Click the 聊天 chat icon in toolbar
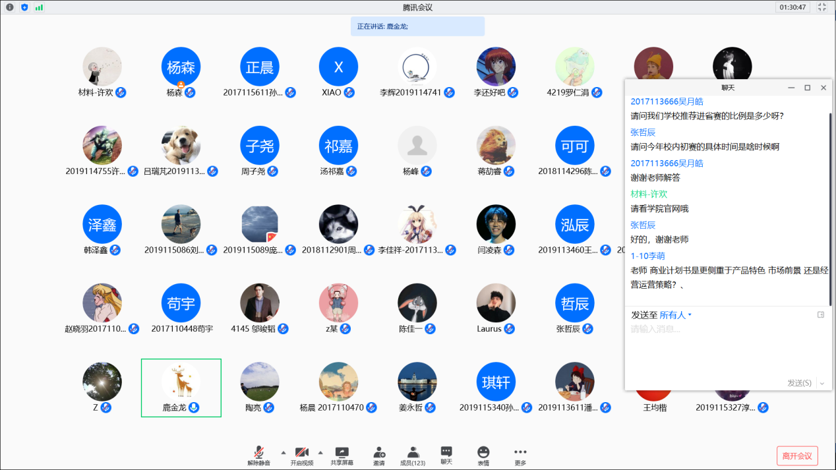Image resolution: width=836 pixels, height=470 pixels. pos(446,452)
